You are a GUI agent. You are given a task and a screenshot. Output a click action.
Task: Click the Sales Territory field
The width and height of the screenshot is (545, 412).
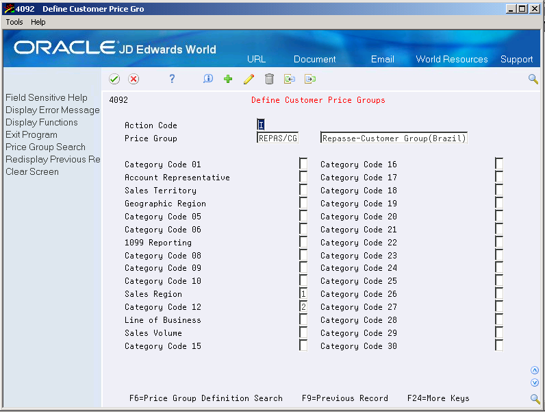(303, 190)
